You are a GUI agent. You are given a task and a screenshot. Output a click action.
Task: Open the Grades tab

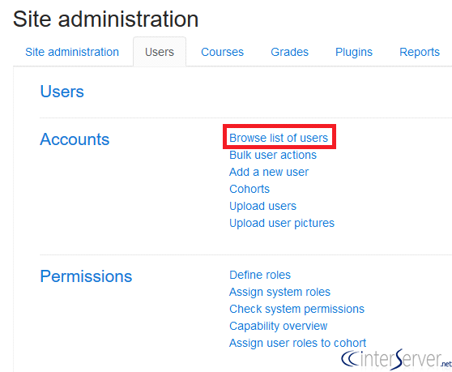[x=289, y=52]
